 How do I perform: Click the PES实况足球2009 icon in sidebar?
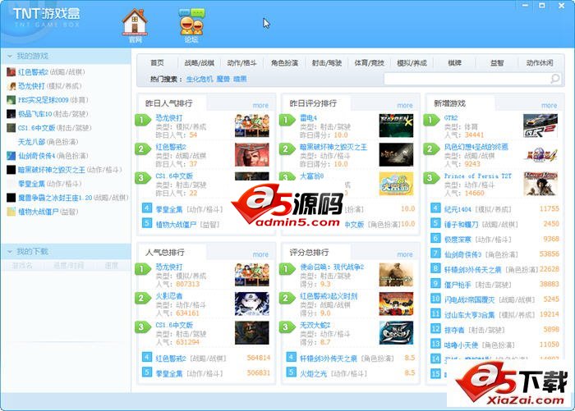(11, 99)
